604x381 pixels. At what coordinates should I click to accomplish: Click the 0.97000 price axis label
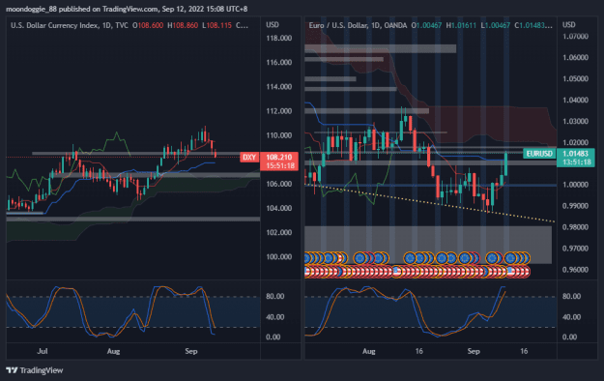point(576,249)
